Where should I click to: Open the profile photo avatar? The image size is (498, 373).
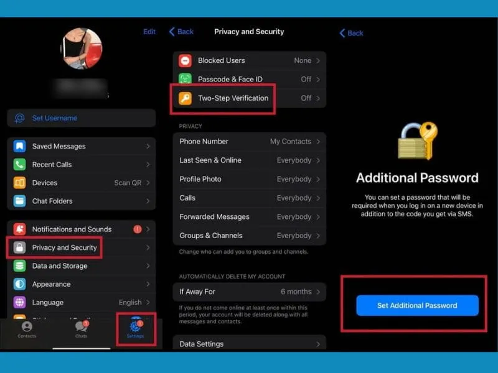coord(82,48)
